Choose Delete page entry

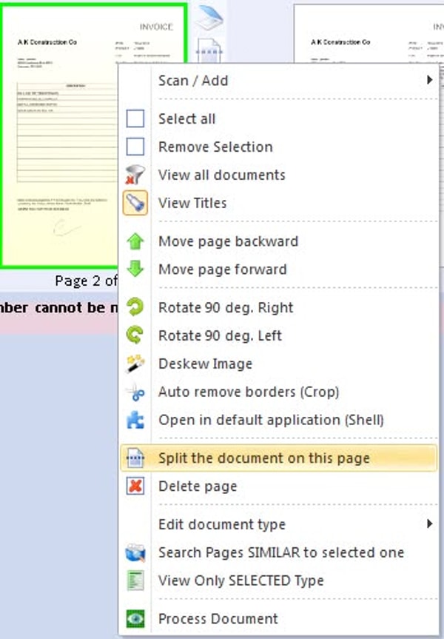(x=279, y=486)
